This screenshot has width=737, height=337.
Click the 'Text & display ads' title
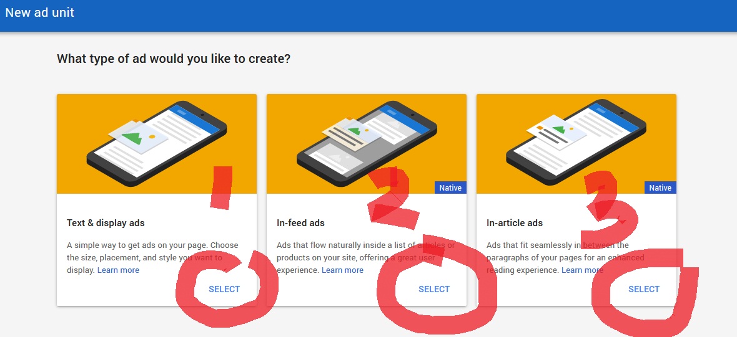(x=106, y=223)
